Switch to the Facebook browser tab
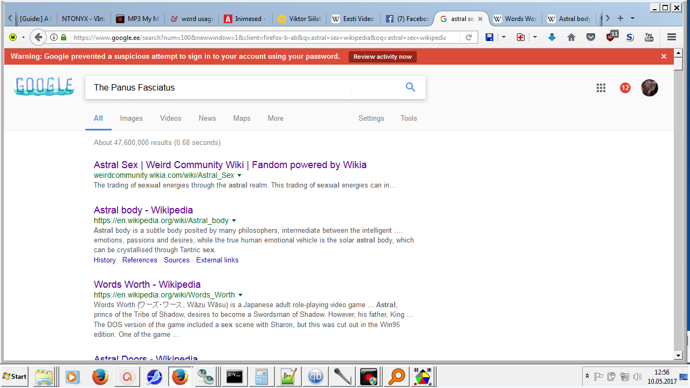The height and width of the screenshot is (388, 690). pos(407,19)
